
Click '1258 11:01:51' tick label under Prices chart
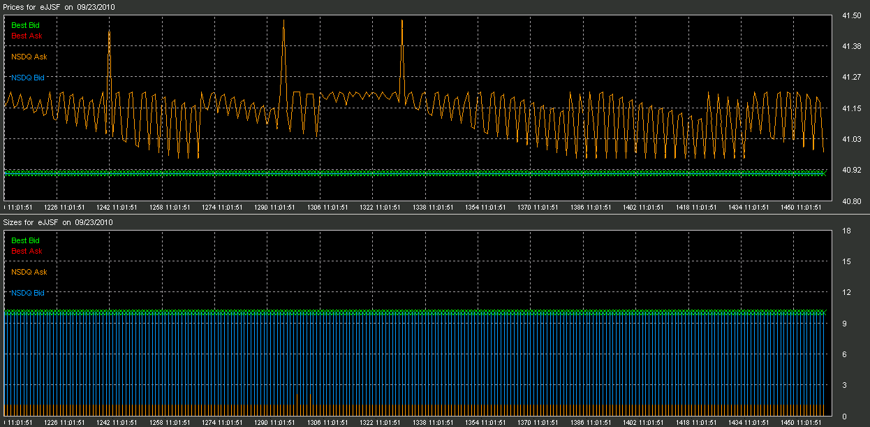[x=169, y=208]
